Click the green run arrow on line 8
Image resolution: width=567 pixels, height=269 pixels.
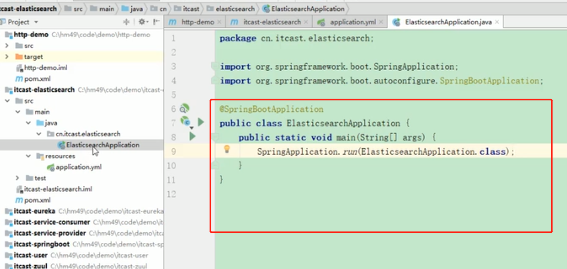click(x=192, y=136)
